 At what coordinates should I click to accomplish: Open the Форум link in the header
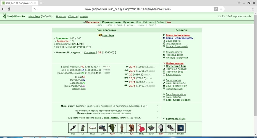click(x=84, y=17)
